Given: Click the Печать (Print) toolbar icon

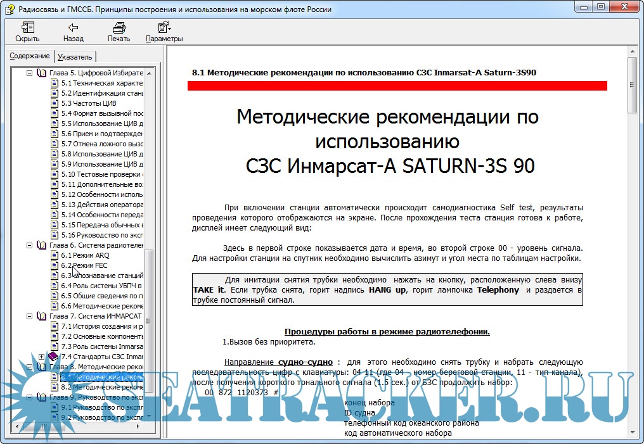Looking at the screenshot, I should point(119,28).
